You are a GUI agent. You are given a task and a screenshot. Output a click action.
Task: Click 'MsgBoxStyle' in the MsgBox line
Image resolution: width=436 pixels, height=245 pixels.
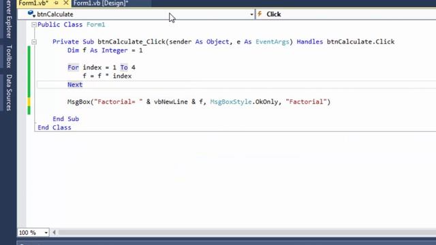click(x=231, y=102)
